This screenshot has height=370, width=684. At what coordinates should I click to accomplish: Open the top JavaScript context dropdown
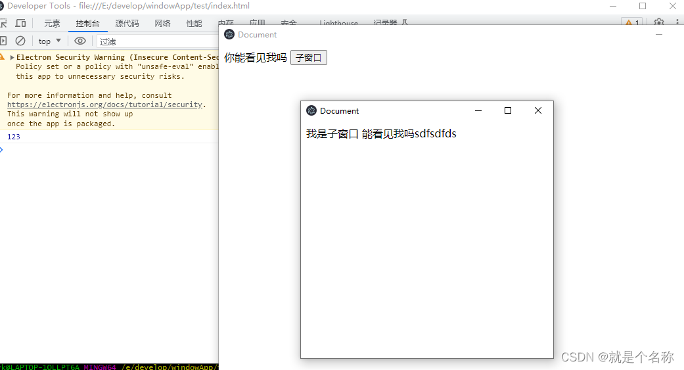click(x=50, y=41)
